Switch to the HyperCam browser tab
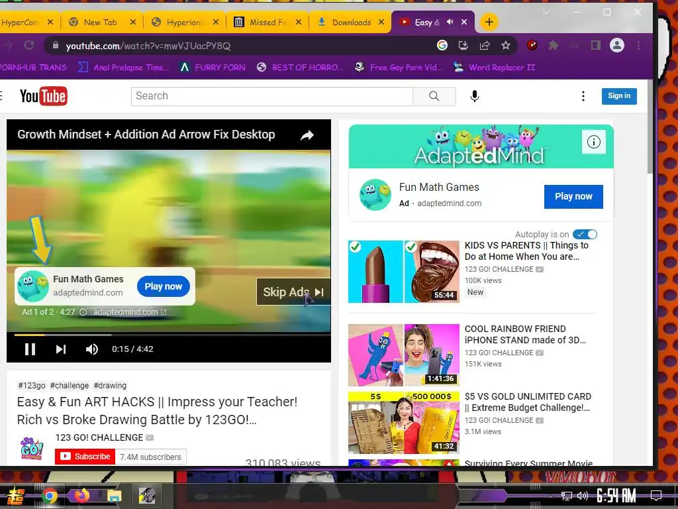The width and height of the screenshot is (678, 509). [x=21, y=22]
